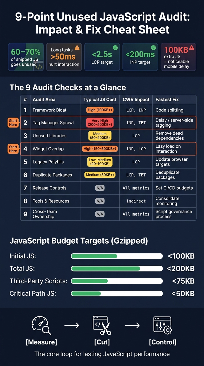Click the <200KB budget value
Viewport: 204px width, 366px height.
point(181,269)
